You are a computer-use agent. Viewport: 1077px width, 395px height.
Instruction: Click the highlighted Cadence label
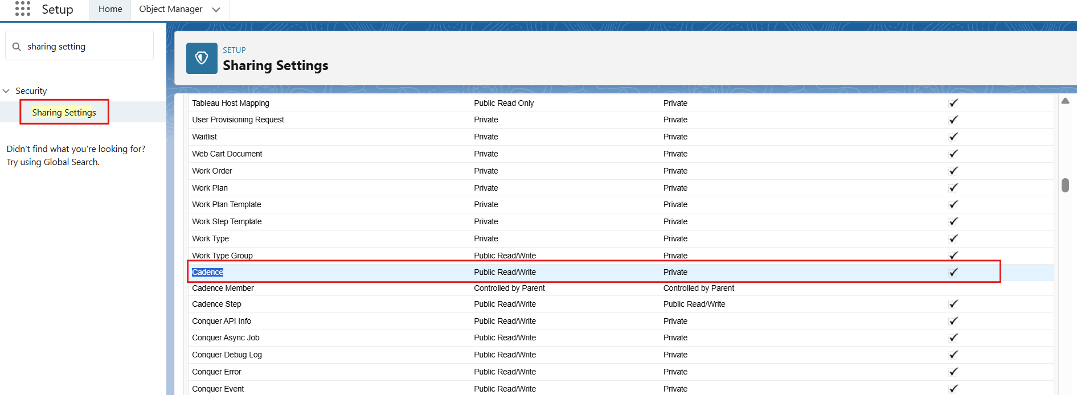pyautogui.click(x=207, y=272)
